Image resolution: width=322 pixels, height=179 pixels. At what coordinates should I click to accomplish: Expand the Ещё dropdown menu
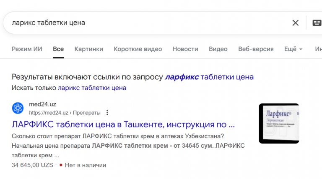click(x=293, y=49)
